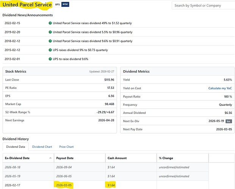Click the highlighted 2026-03-05 payout date cell
Viewport: 235px width, 189px height.
64,185
